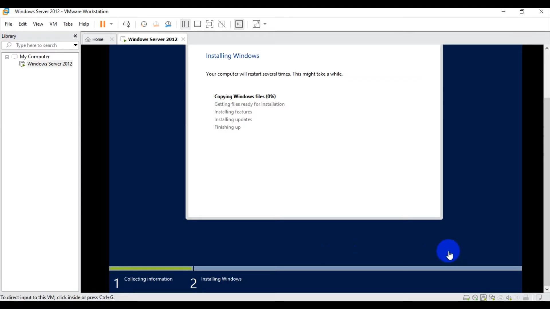Open the Help menu
The width and height of the screenshot is (550, 309).
[84, 24]
